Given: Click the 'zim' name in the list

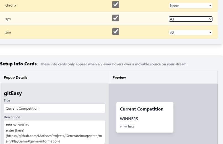Looking at the screenshot, I should (8, 32).
